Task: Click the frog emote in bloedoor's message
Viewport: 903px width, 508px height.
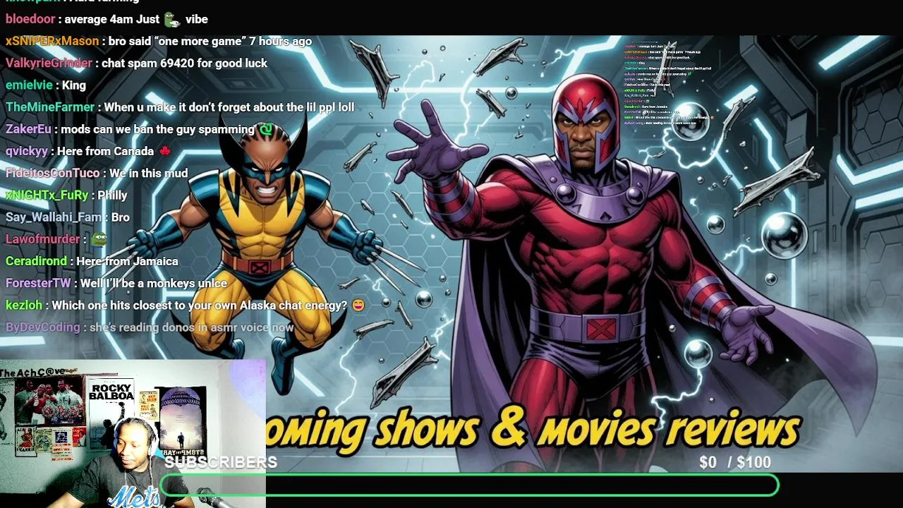Action: tap(172, 19)
